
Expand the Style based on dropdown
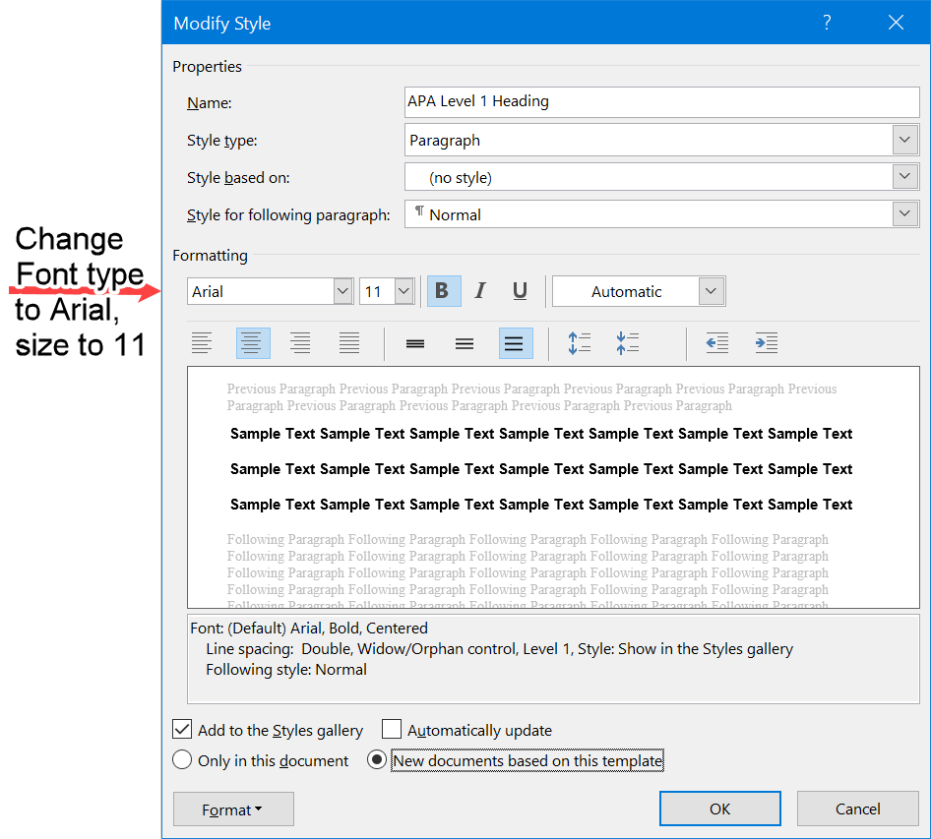pyautogui.click(x=904, y=177)
